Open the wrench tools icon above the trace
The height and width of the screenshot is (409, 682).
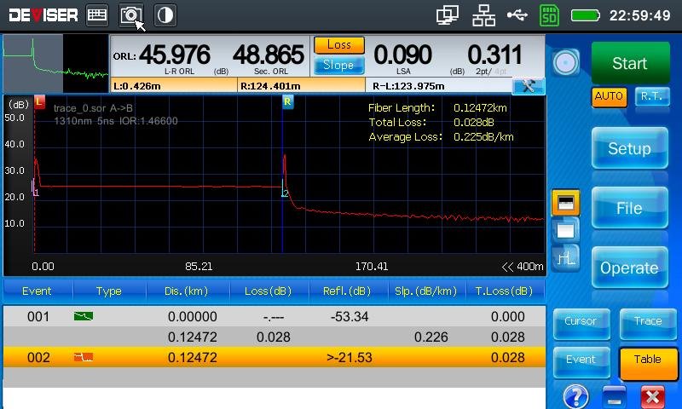click(x=529, y=85)
